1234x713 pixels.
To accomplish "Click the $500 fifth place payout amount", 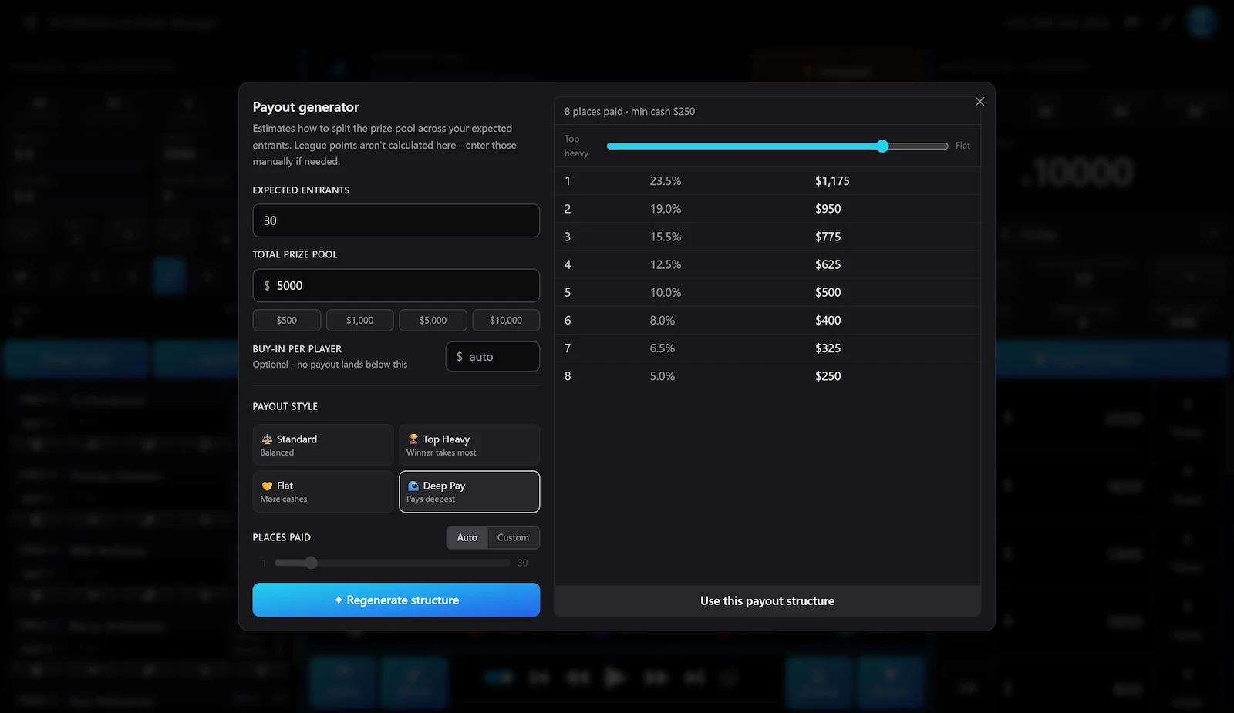I will tap(828, 292).
